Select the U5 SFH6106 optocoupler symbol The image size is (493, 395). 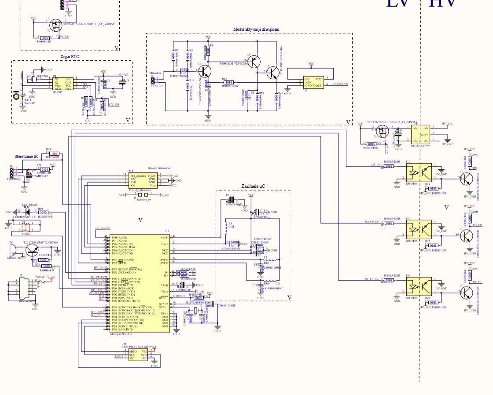[419, 230]
